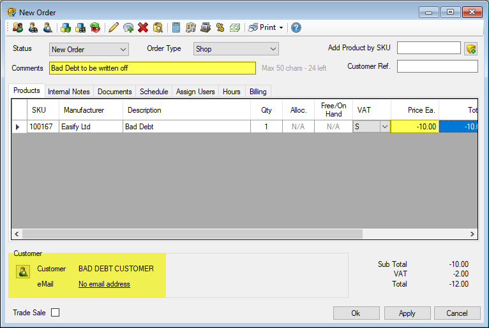Switch to the Internal Notes tab

point(69,92)
